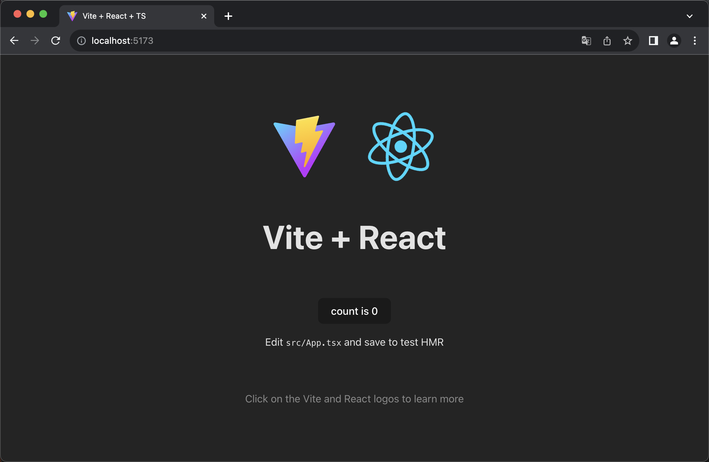Image resolution: width=709 pixels, height=462 pixels.
Task: Open a new tab with the plus button
Action: click(x=228, y=16)
